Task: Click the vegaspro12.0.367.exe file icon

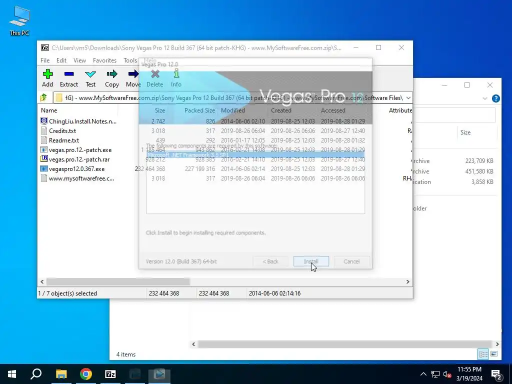Action: (x=44, y=169)
